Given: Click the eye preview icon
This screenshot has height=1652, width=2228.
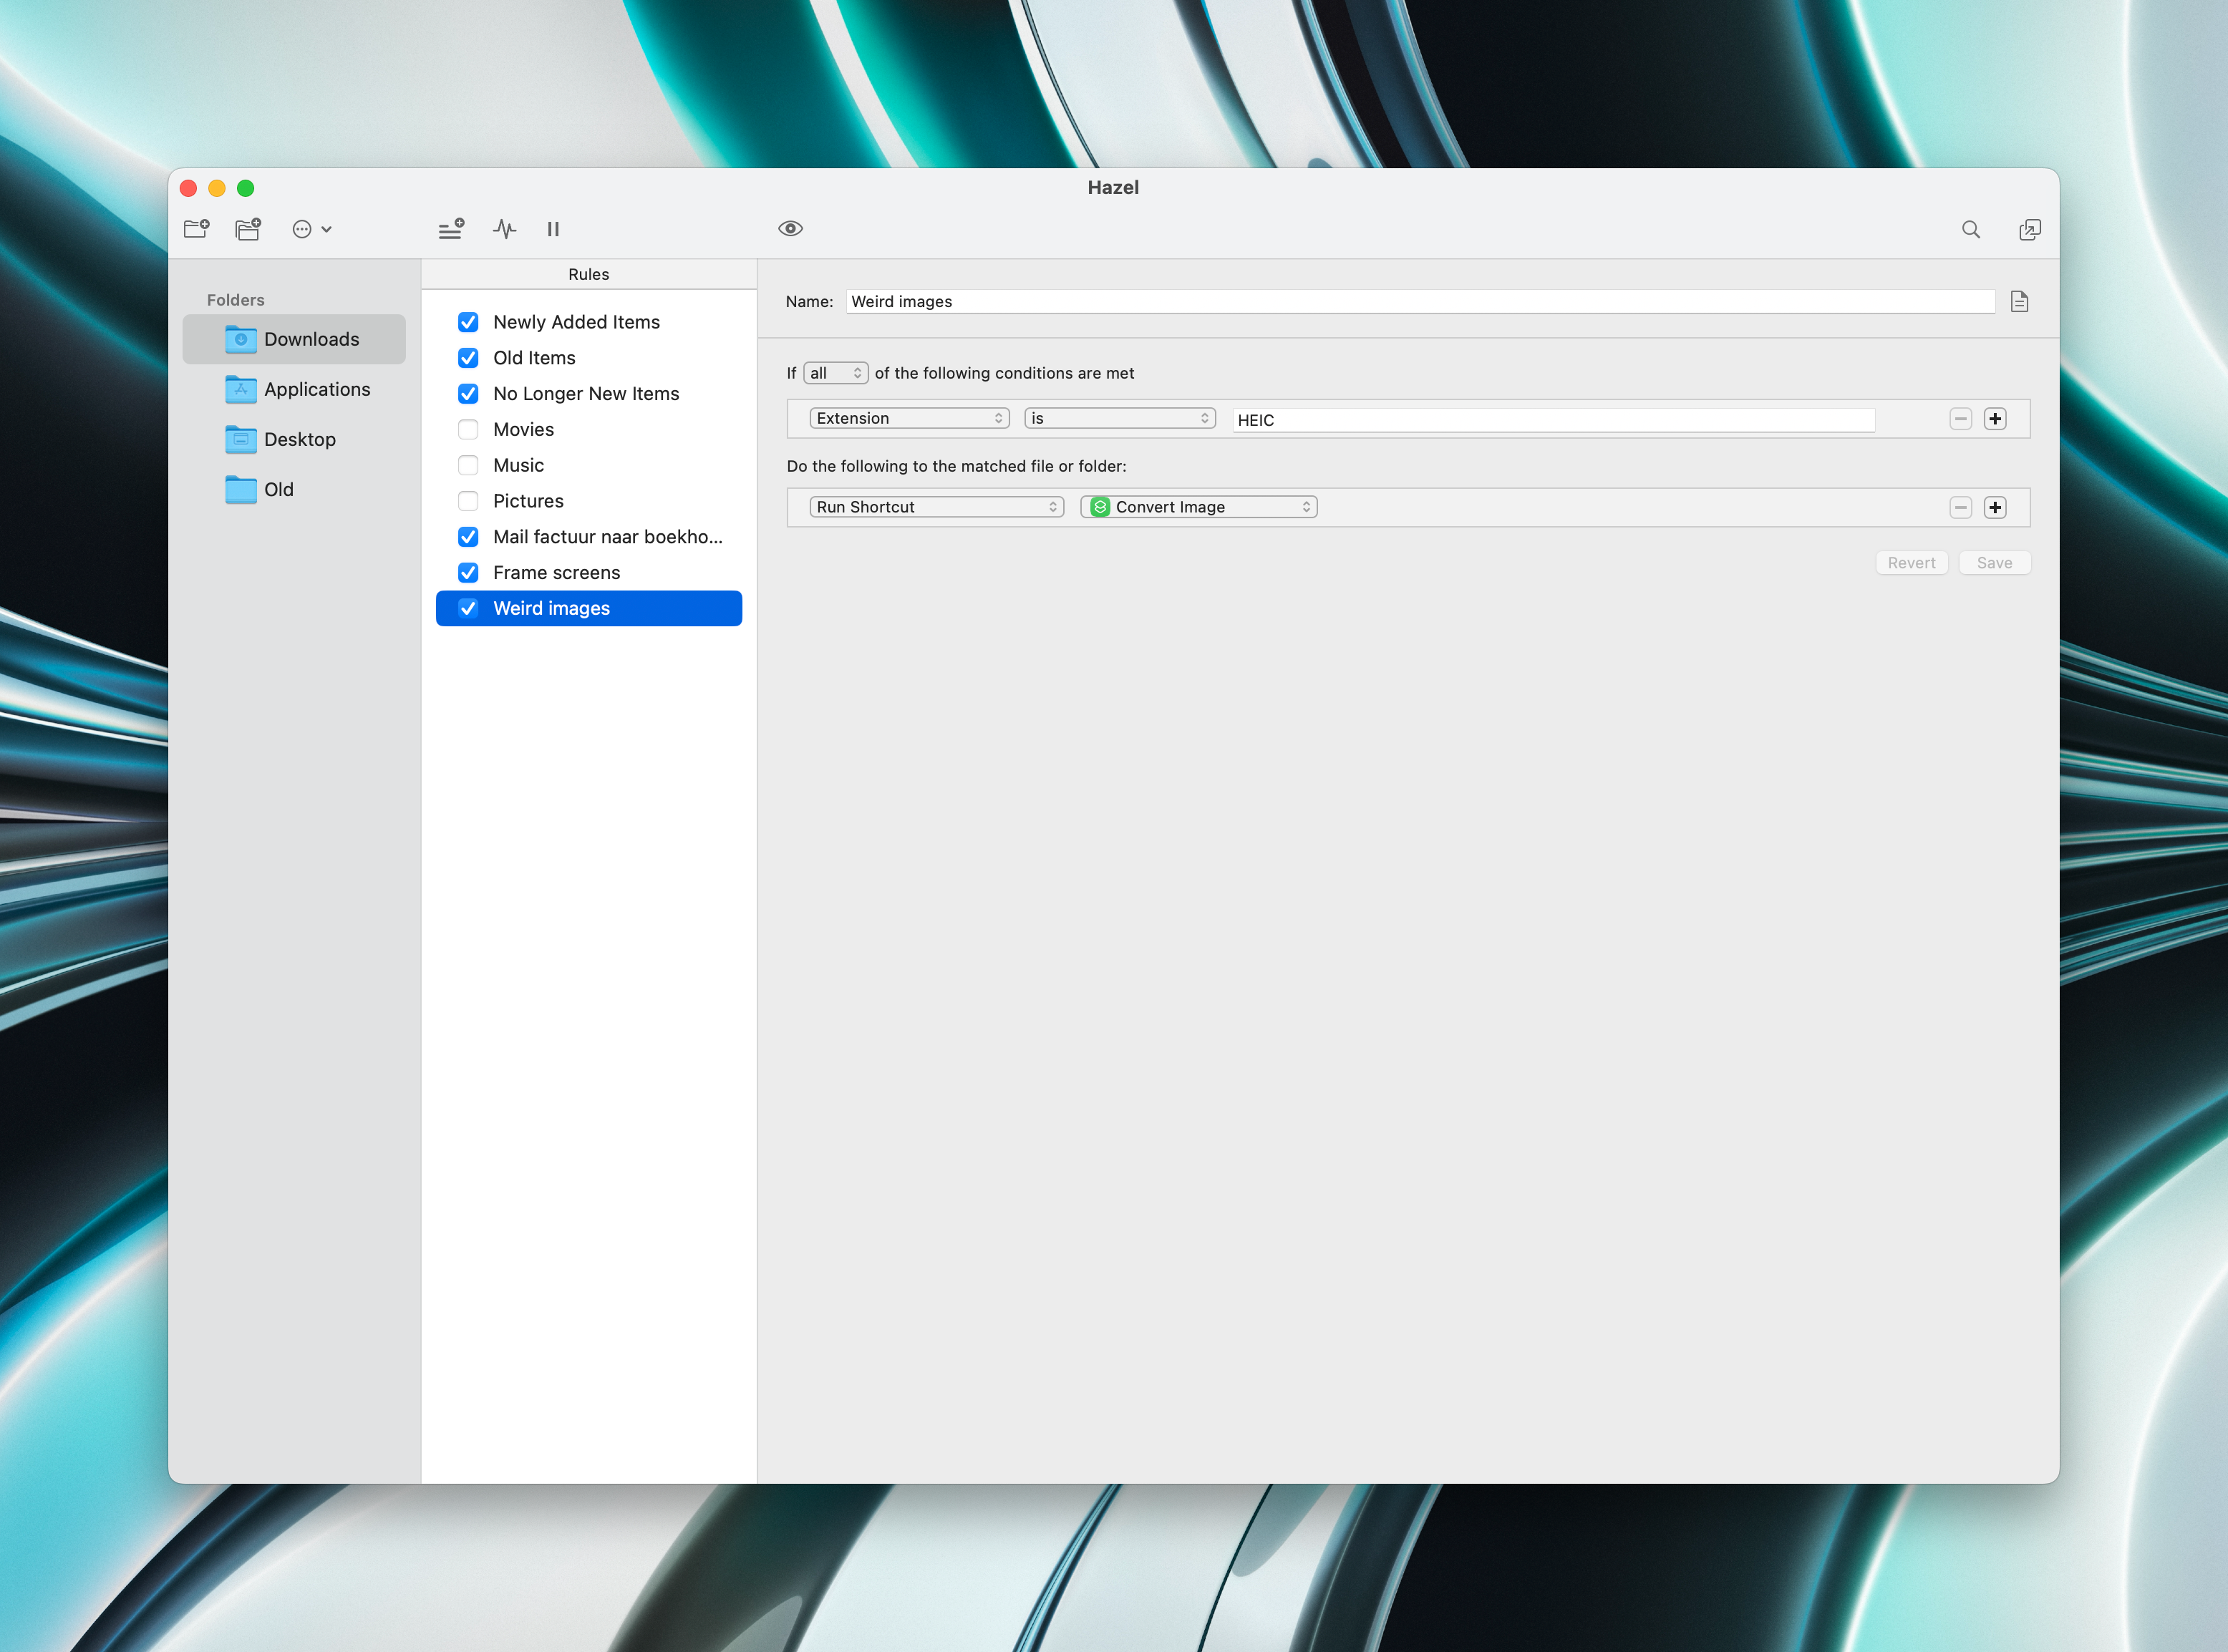Looking at the screenshot, I should click(x=790, y=229).
